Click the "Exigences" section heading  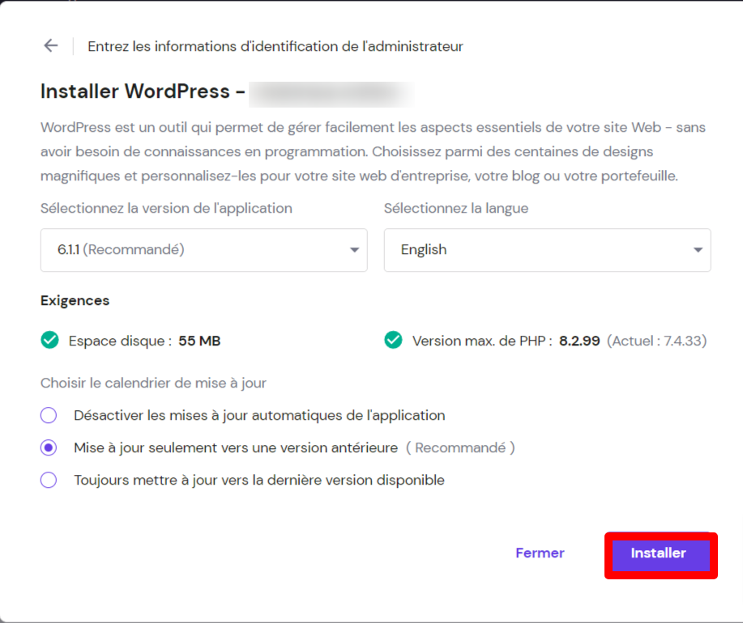click(x=75, y=300)
